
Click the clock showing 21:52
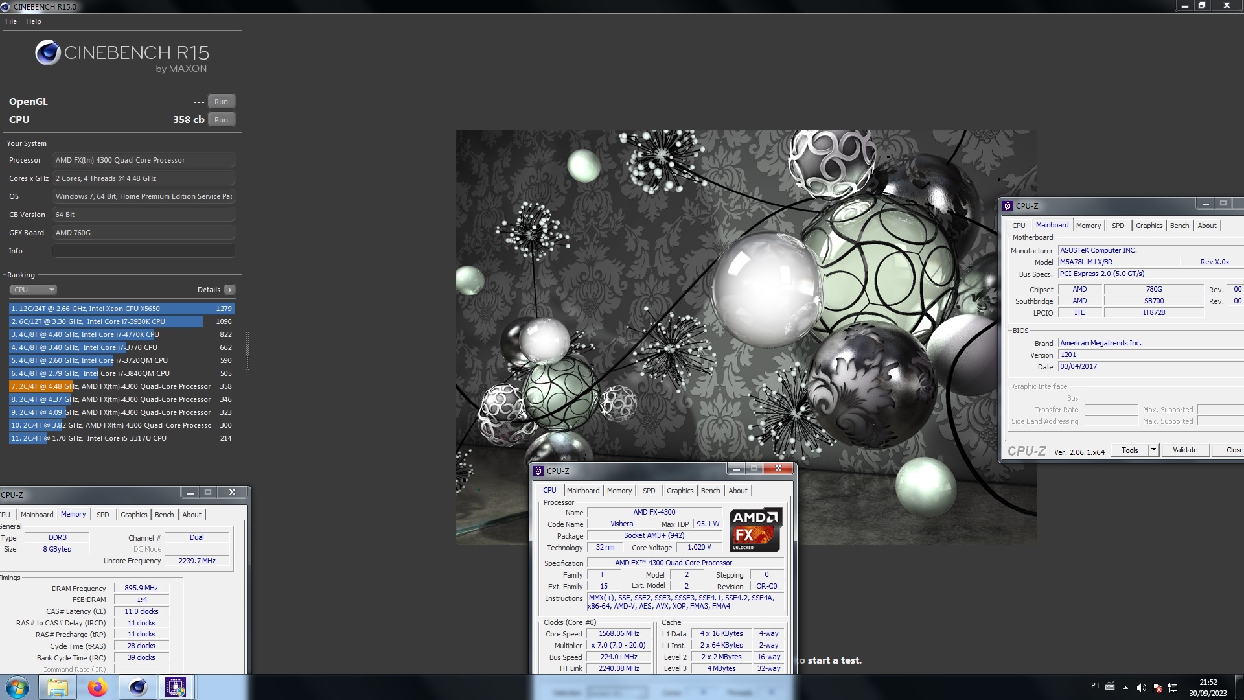1208,682
